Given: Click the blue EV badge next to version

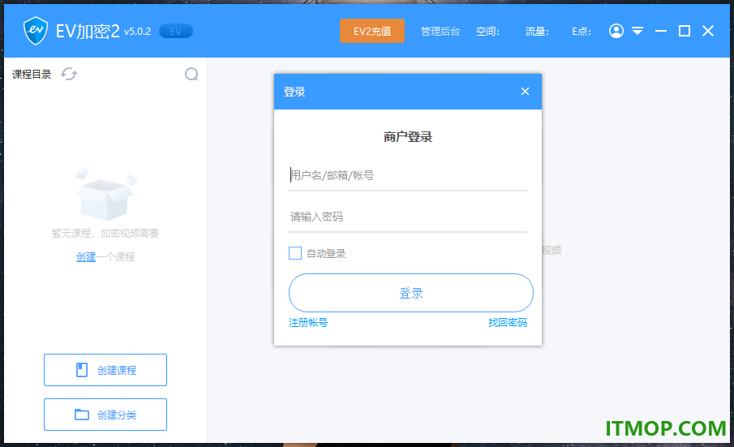Looking at the screenshot, I should pos(175,32).
